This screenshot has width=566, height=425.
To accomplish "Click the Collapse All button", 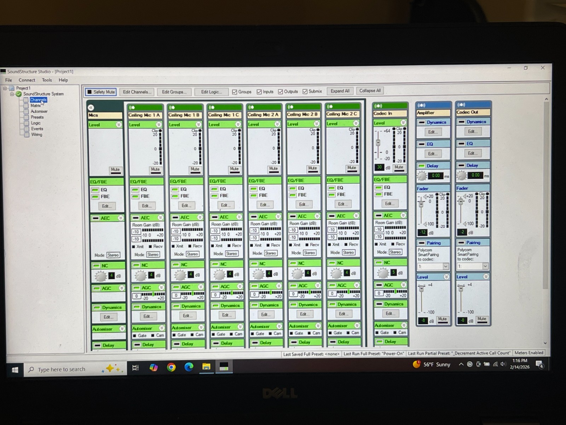I will point(370,91).
